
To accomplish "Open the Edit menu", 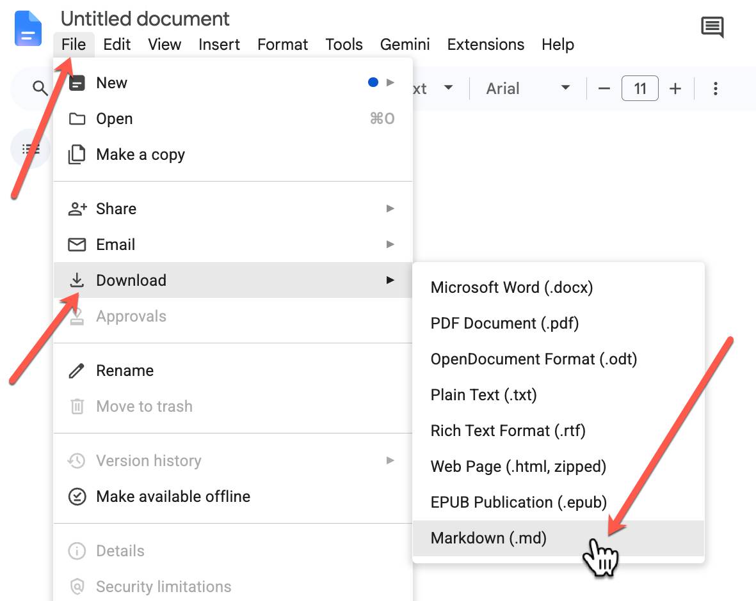I will (117, 44).
